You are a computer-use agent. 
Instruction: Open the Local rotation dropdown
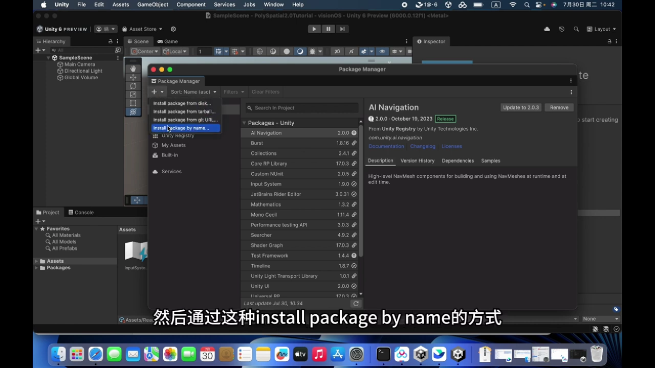tap(175, 51)
